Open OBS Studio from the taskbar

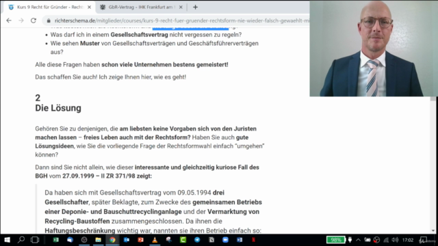coord(84,240)
